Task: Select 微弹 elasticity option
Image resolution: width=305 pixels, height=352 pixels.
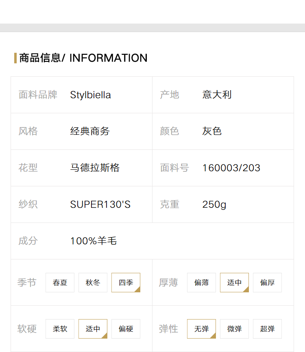Action: coord(234,328)
